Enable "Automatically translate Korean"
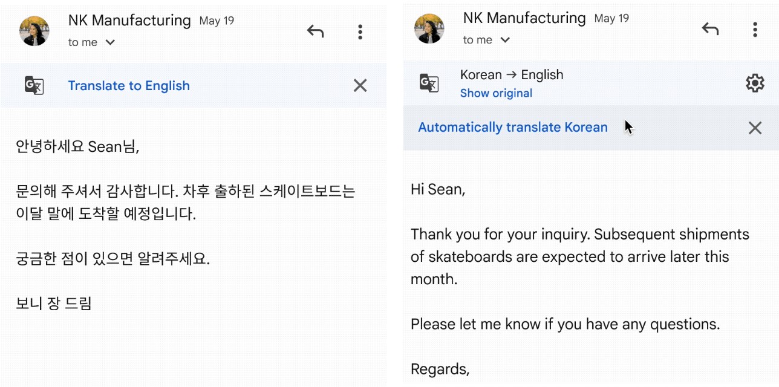The image size is (779, 387). [513, 128]
